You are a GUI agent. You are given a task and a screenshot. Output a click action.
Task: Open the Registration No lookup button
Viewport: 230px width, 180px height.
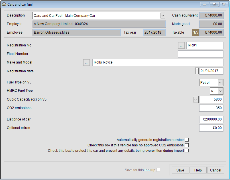[181, 45]
